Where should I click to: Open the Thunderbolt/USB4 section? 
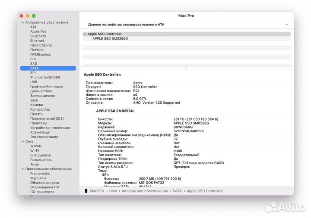pyautogui.click(x=45, y=77)
